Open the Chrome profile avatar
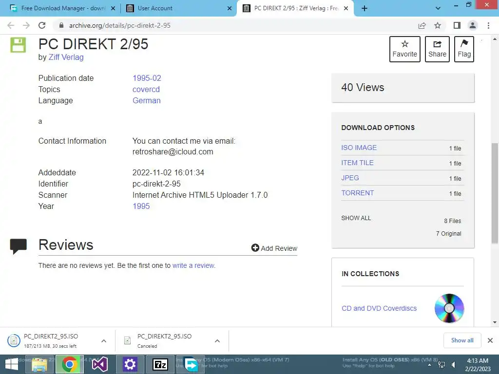 (x=473, y=25)
